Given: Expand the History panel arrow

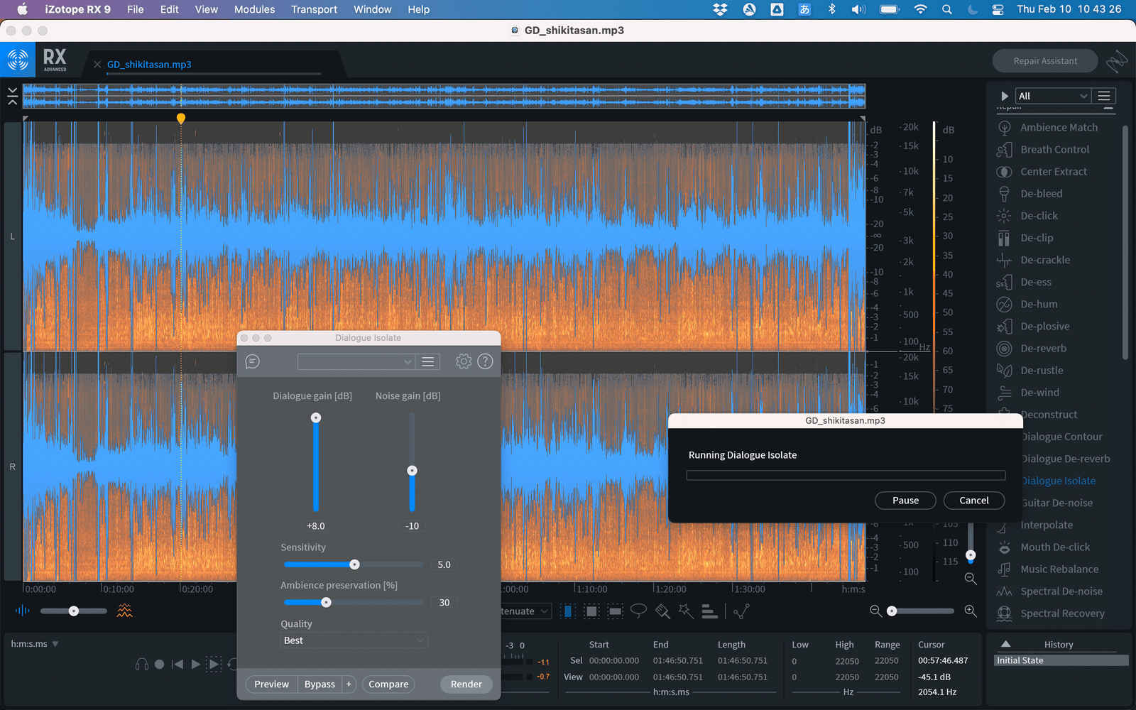Looking at the screenshot, I should pos(1005,644).
